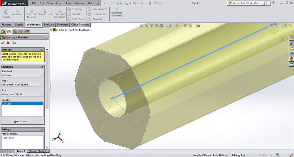Click the Zoom to Fit magnifier icon
The image size is (294, 157).
point(141,26)
